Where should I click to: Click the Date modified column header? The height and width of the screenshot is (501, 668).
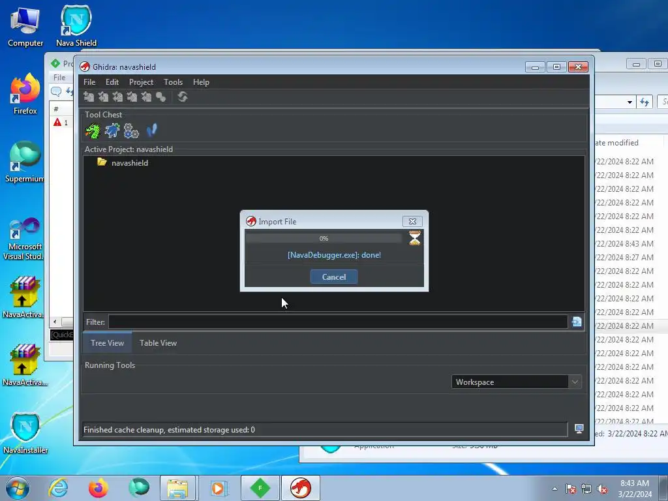[x=616, y=143]
